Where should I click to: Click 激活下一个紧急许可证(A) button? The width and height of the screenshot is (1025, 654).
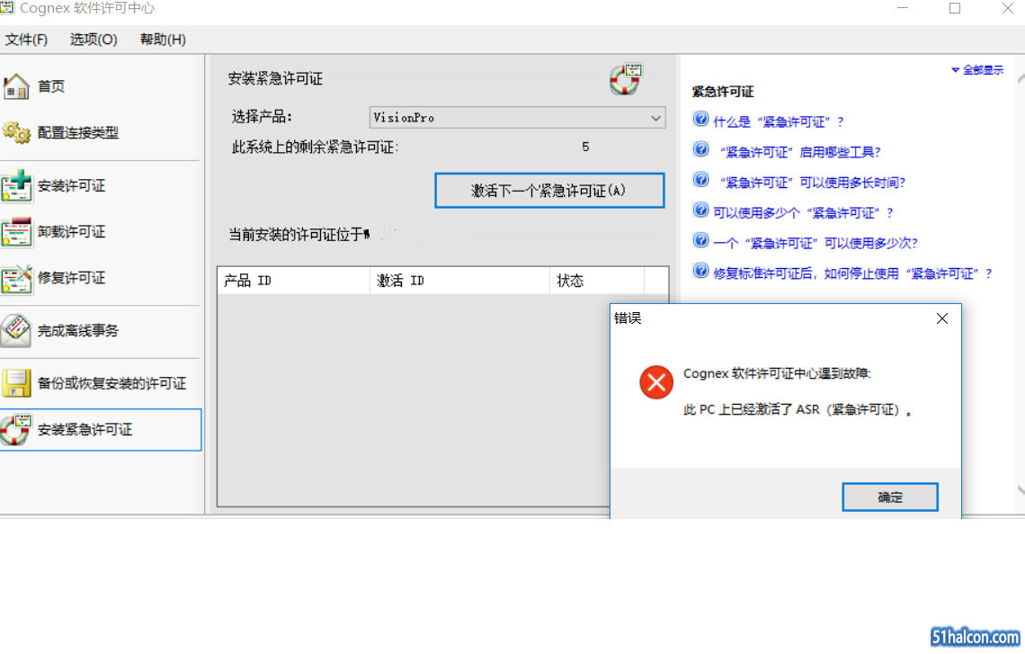click(x=549, y=191)
